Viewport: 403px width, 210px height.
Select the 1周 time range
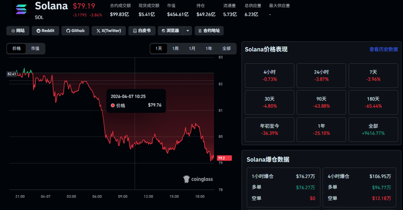[x=175, y=48]
